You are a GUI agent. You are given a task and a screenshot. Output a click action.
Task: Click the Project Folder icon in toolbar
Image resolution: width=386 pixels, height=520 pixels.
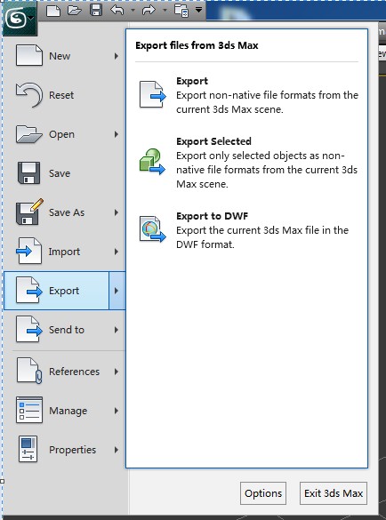click(181, 11)
